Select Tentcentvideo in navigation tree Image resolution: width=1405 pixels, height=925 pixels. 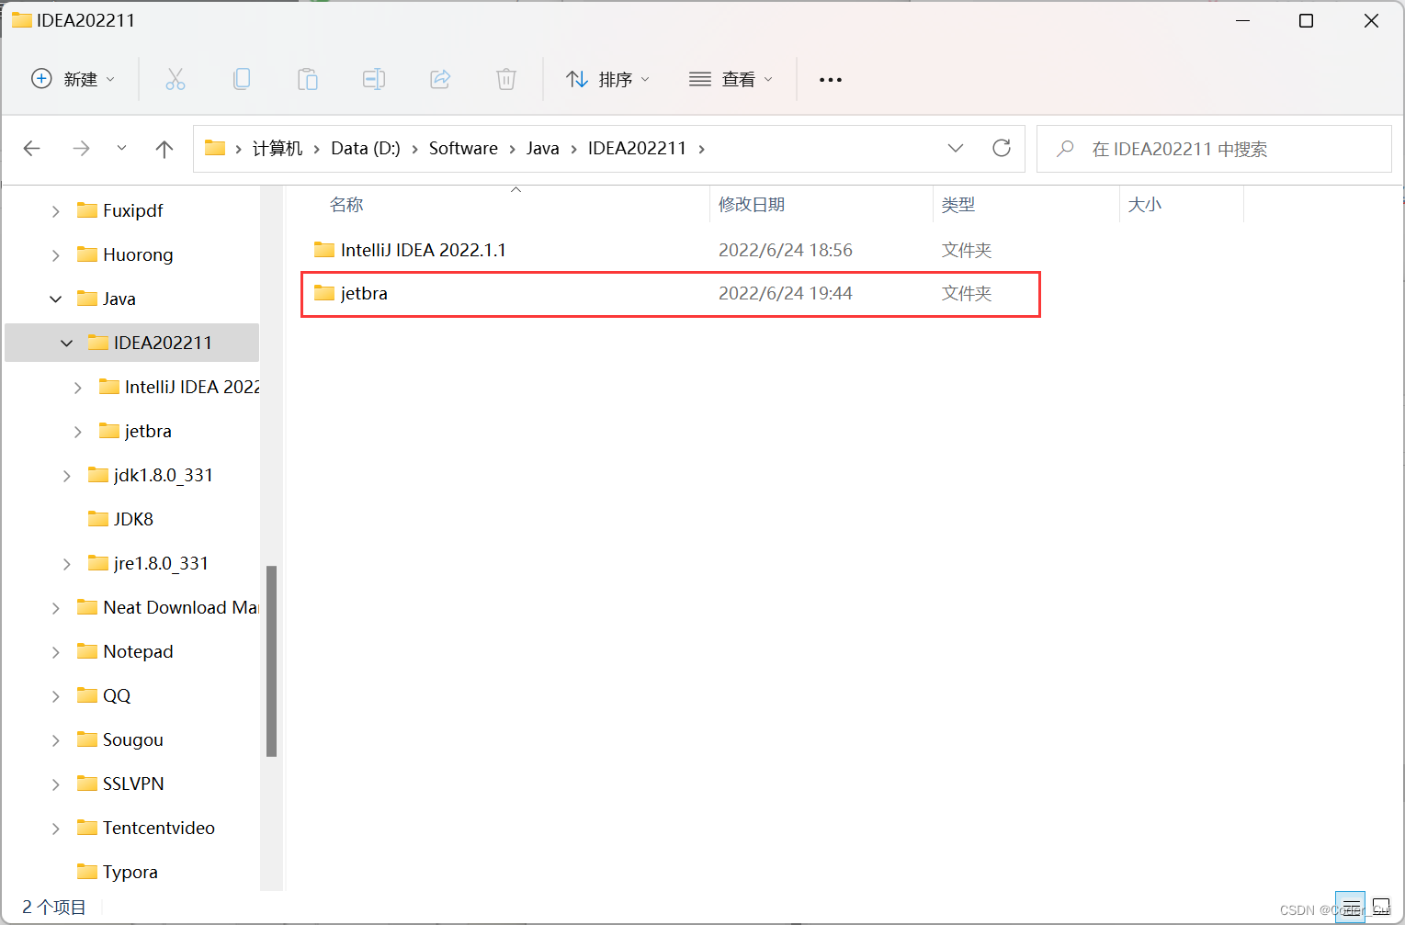point(158,828)
